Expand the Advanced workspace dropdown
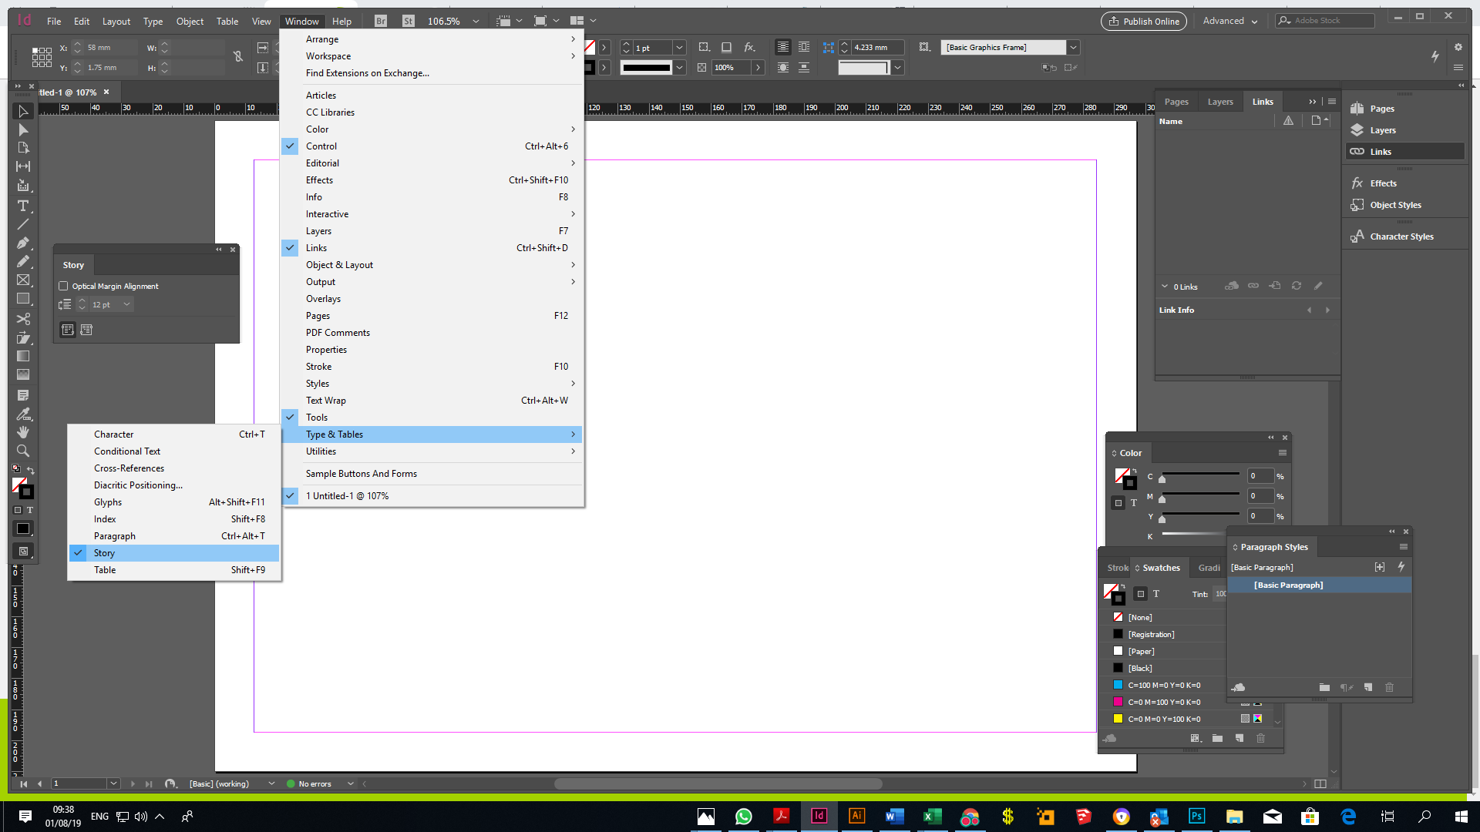 [x=1230, y=21]
